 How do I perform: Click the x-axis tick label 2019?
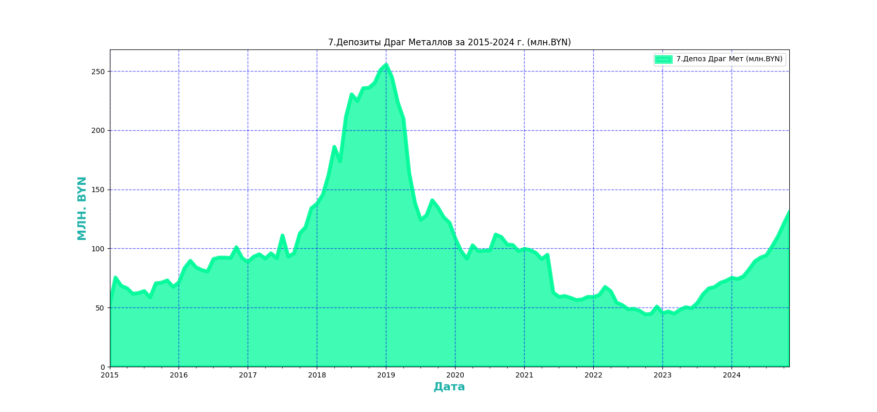pyautogui.click(x=386, y=375)
